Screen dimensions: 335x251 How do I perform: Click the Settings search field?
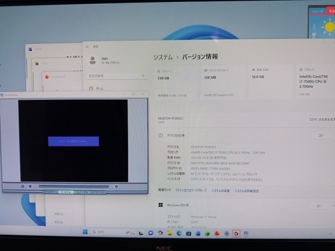tap(116, 76)
